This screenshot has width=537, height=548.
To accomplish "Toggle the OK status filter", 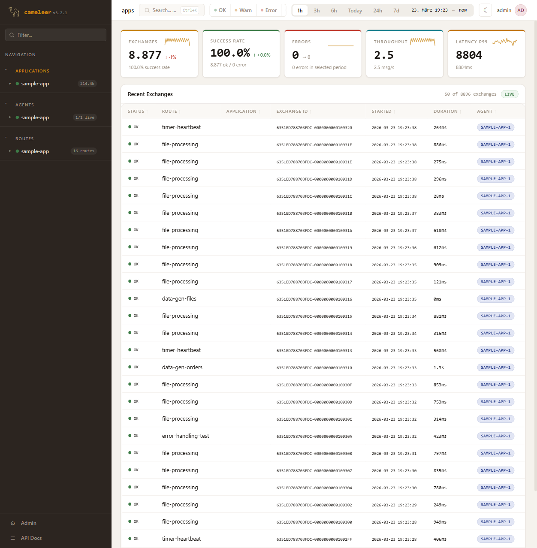I will [220, 10].
